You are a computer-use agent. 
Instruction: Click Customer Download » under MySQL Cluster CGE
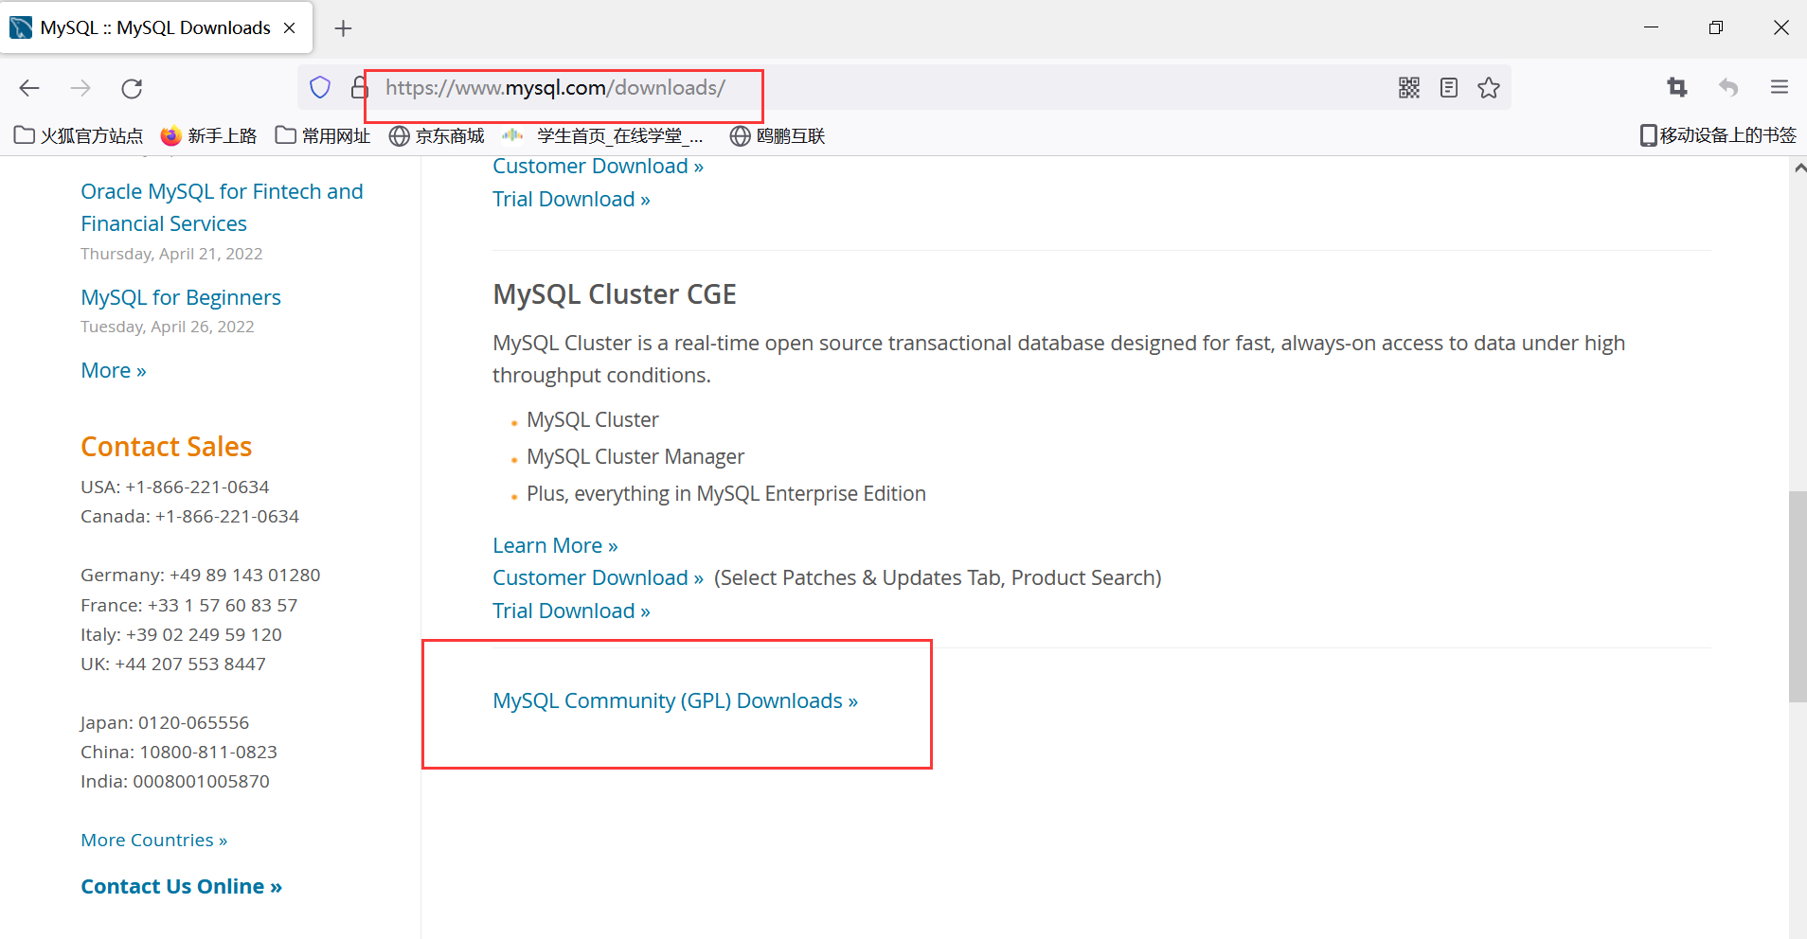tap(598, 577)
